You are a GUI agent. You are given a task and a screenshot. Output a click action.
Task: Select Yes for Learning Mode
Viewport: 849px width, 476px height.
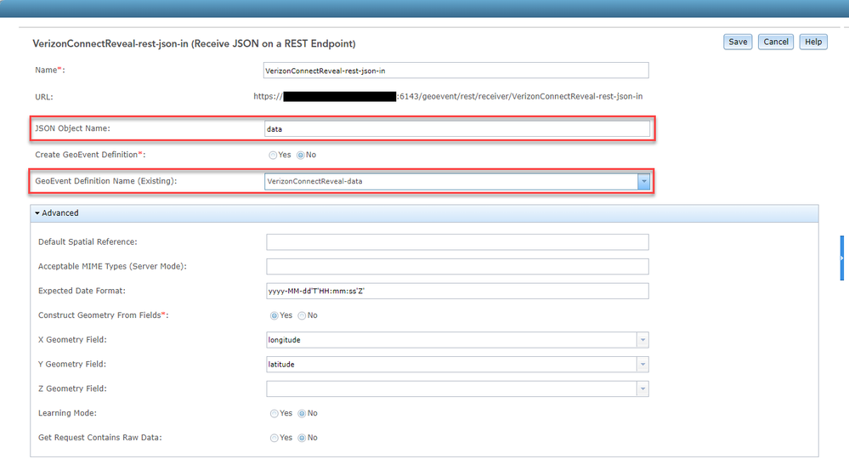(x=274, y=414)
